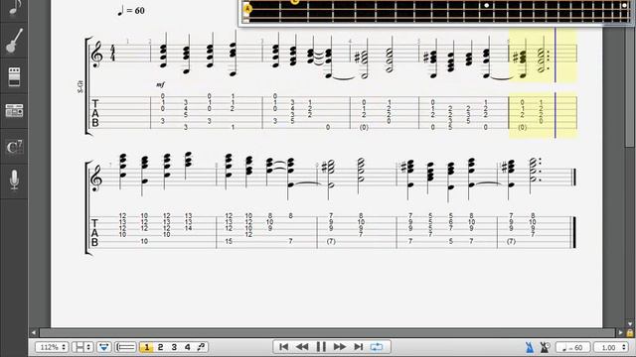Image resolution: width=636 pixels, height=357 pixels.
Task: Select voice 2
Action: pos(160,347)
